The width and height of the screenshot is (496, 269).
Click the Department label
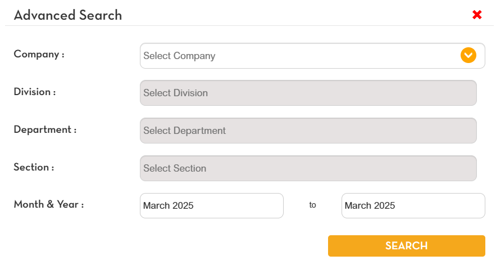pos(45,129)
